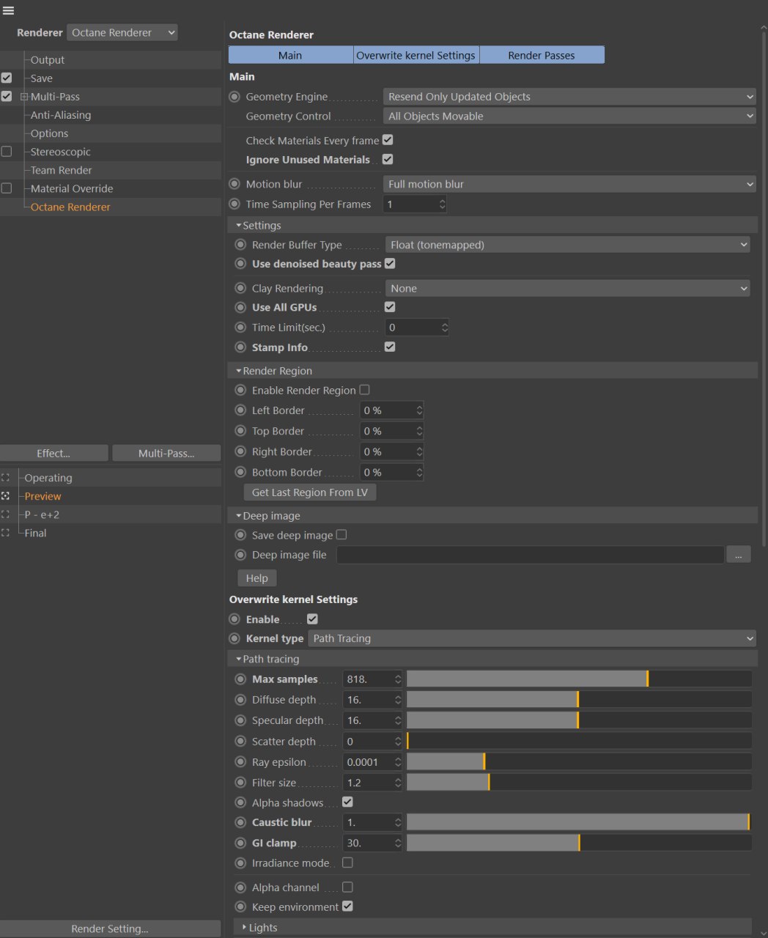Switch to Render Passes tab
The width and height of the screenshot is (768, 938).
point(542,55)
